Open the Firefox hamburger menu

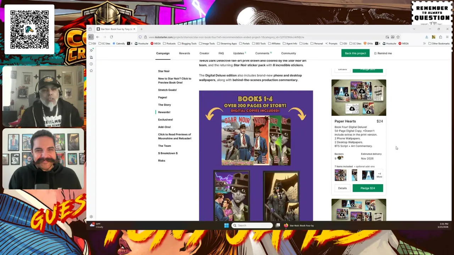pyautogui.click(x=447, y=37)
